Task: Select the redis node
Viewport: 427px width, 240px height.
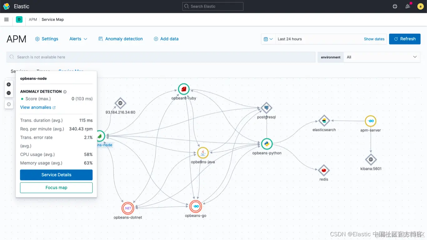Action: (x=324, y=170)
